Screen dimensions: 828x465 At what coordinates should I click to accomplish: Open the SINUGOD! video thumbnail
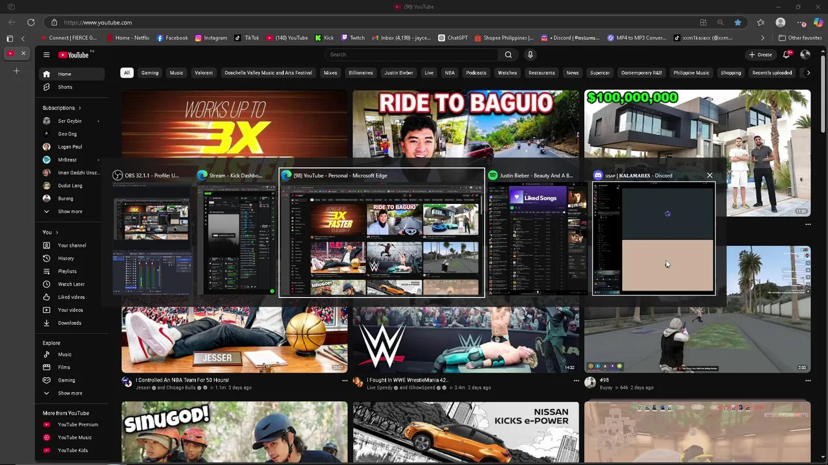[x=234, y=432]
